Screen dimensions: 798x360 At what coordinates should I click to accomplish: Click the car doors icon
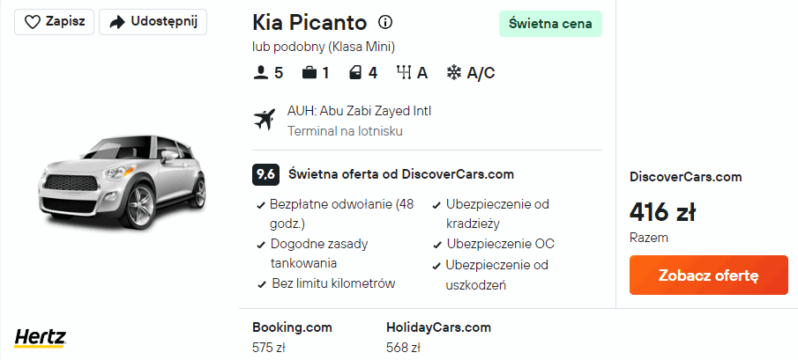[x=354, y=73]
